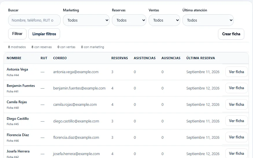
Task: Expand the Ventas filter dropdown
Action: (164, 20)
